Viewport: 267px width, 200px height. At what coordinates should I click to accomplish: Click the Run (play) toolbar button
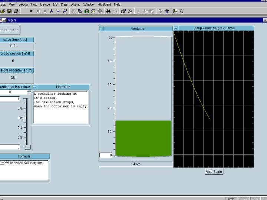click(x=32, y=11)
